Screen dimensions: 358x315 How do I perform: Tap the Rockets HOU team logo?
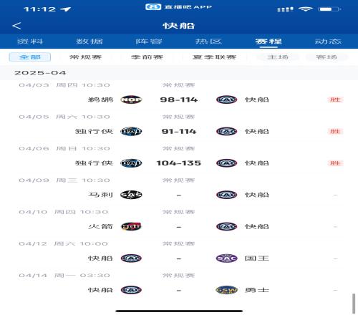[x=131, y=226]
